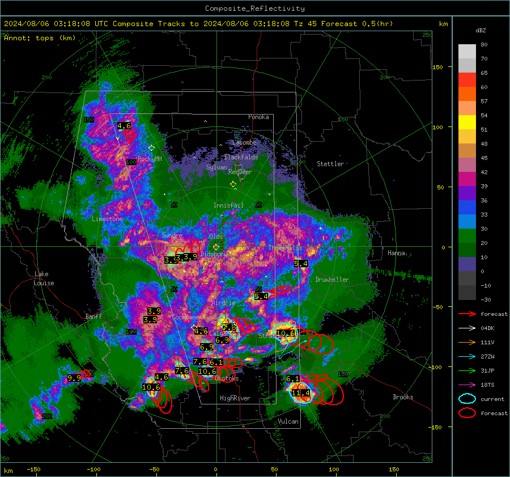This screenshot has width=510, height=477.
Task: Click the 'Annot: tops (km)' annotation text
Action: [x=40, y=38]
